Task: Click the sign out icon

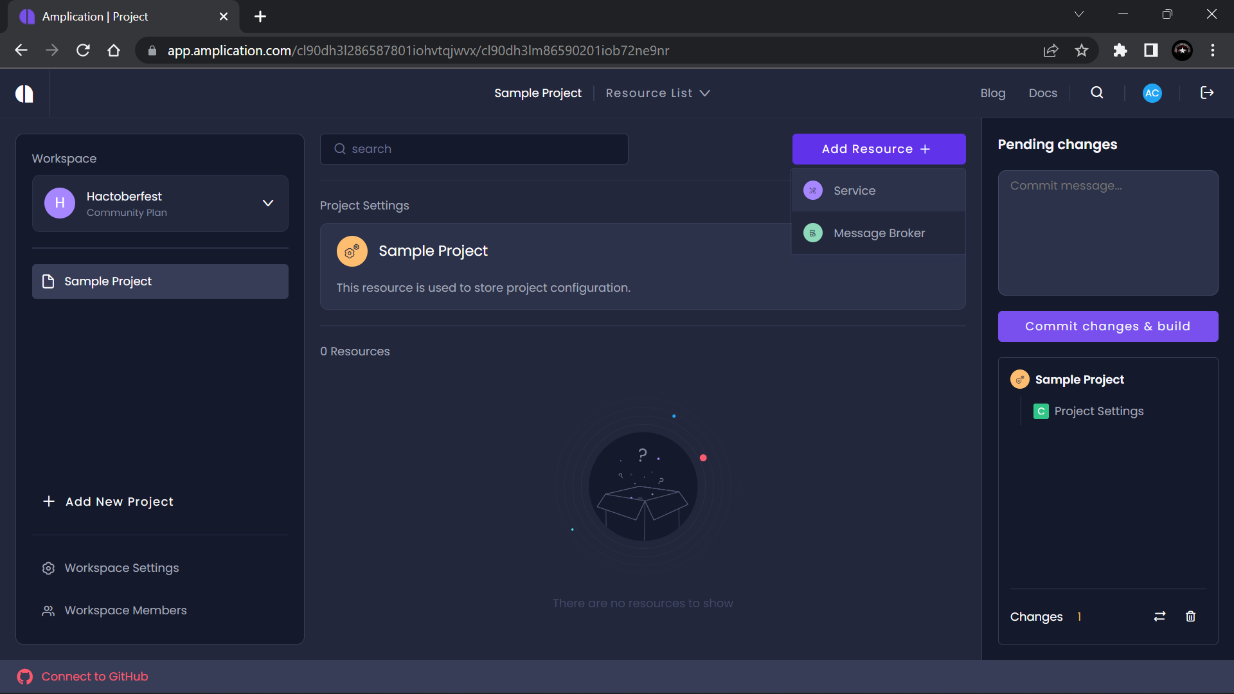Action: coord(1207,93)
